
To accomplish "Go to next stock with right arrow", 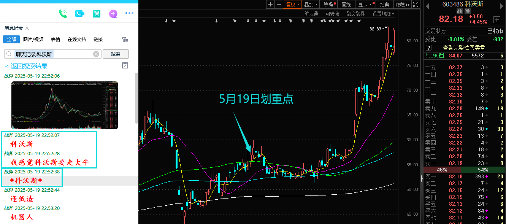I will (502, 6).
